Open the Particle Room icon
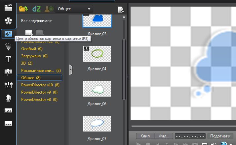 [8, 46]
